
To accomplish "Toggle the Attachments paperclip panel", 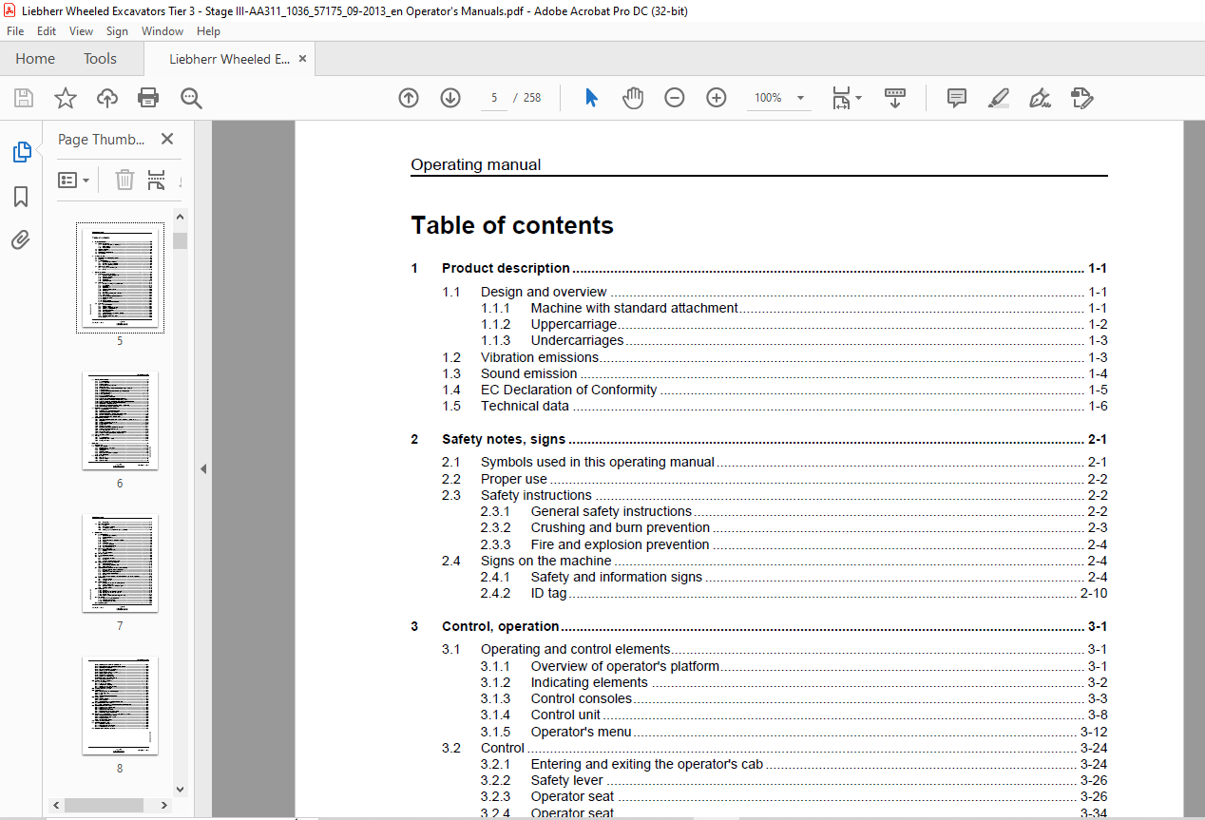I will [21, 239].
